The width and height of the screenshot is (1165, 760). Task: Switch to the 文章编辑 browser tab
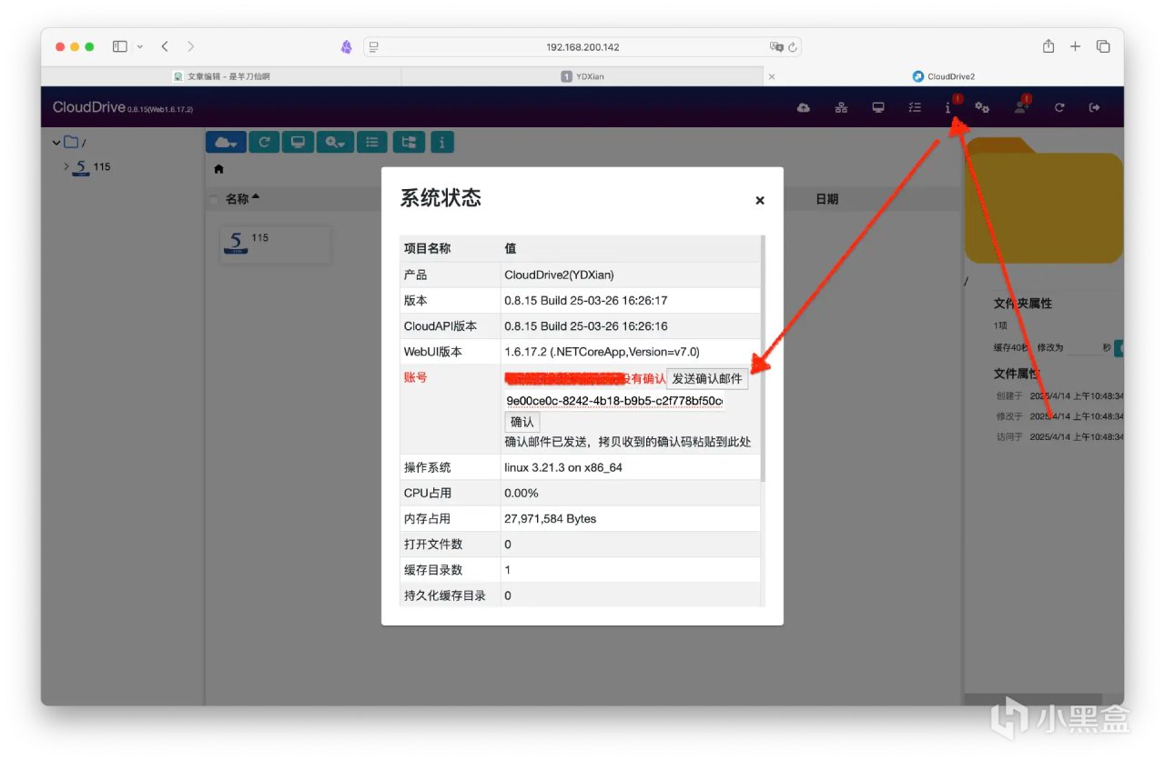[x=221, y=76]
